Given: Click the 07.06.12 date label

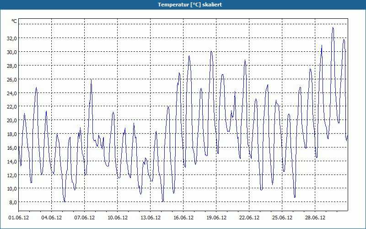Looking at the screenshot, I should 85,218.
